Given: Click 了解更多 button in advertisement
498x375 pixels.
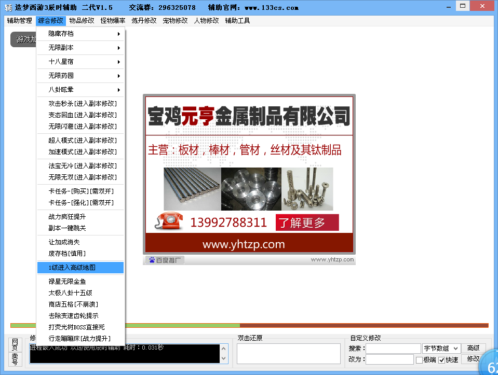Looking at the screenshot, I should click(x=307, y=223).
